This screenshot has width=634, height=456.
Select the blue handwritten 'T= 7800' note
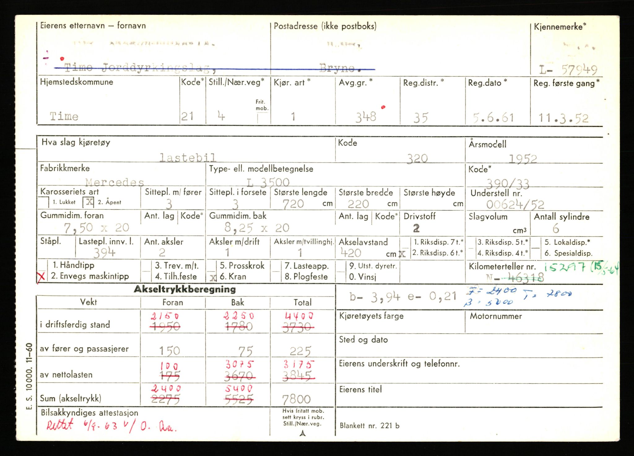coord(547,294)
